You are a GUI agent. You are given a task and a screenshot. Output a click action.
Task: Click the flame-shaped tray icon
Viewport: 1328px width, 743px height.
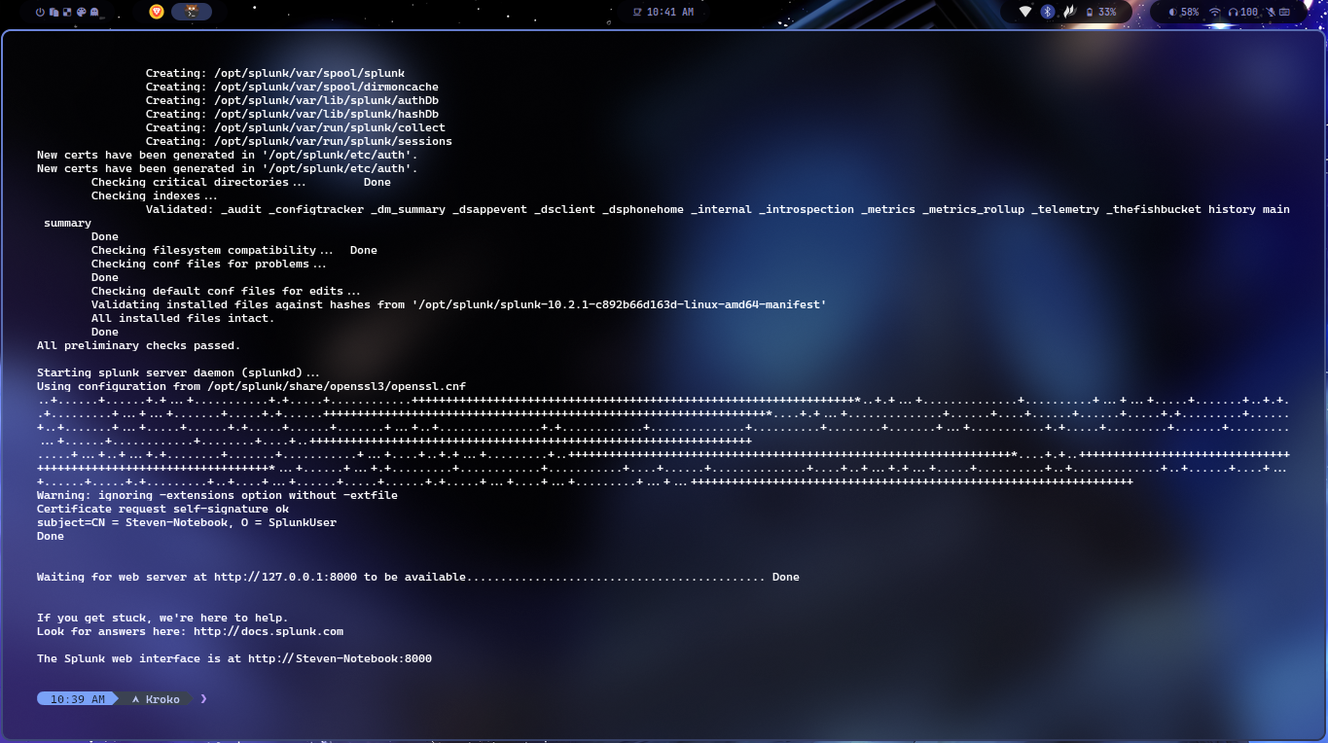tap(1069, 12)
